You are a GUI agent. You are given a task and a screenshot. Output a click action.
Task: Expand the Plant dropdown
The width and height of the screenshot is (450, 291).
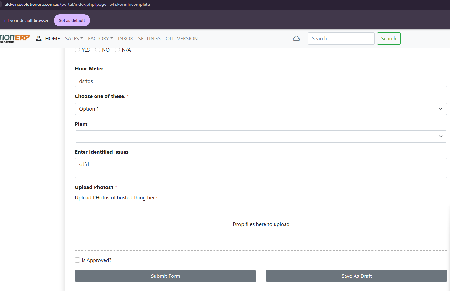pos(261,136)
